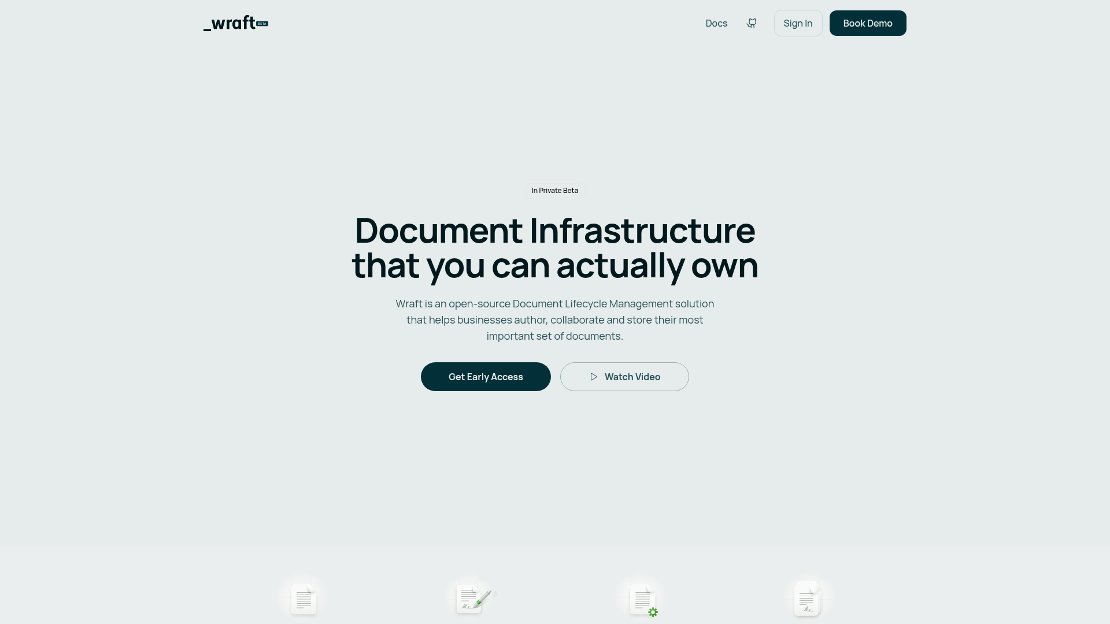Screen dimensions: 1110x624
Task: Open the Docs navigation link
Action: click(716, 23)
